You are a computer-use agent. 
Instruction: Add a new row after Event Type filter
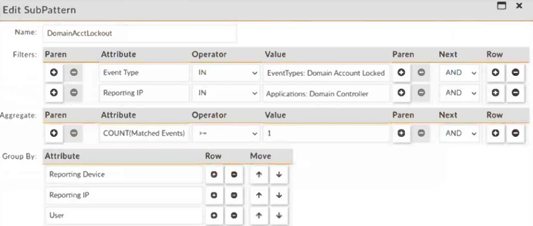coord(496,73)
